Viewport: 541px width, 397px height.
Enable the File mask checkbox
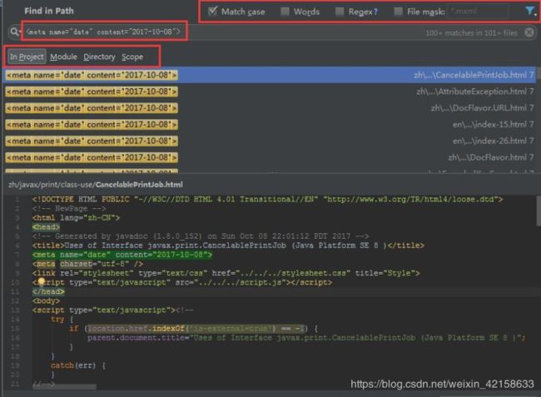pyautogui.click(x=398, y=12)
